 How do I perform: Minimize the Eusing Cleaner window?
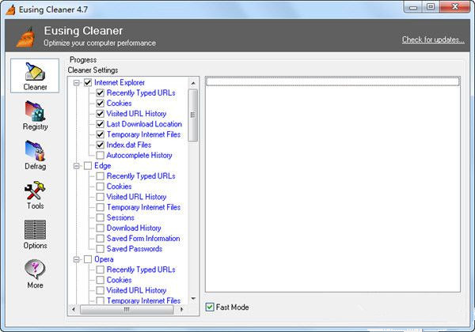pos(413,7)
